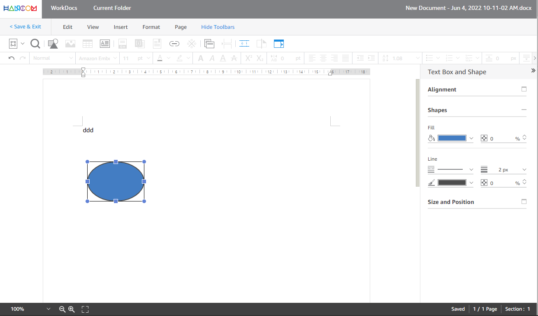Open the Edit menu
538x316 pixels.
coord(67,27)
